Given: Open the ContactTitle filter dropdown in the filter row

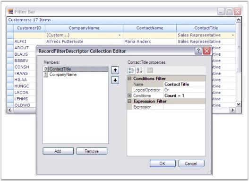Looking at the screenshot, I should (x=233, y=35).
